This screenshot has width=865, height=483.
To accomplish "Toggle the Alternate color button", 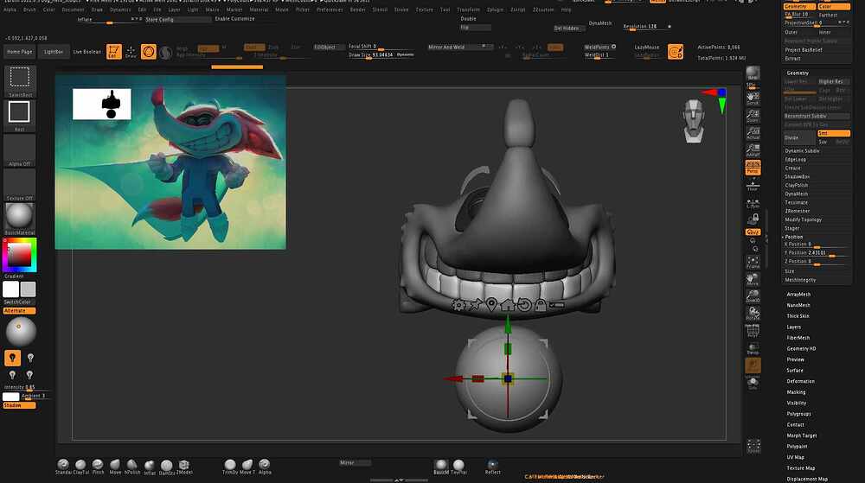I will click(19, 310).
